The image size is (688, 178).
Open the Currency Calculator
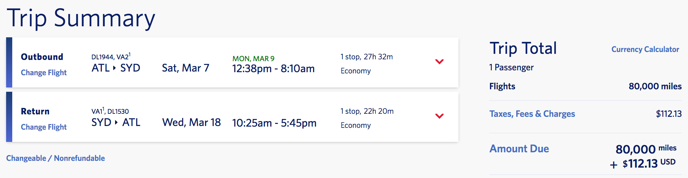pyautogui.click(x=645, y=50)
